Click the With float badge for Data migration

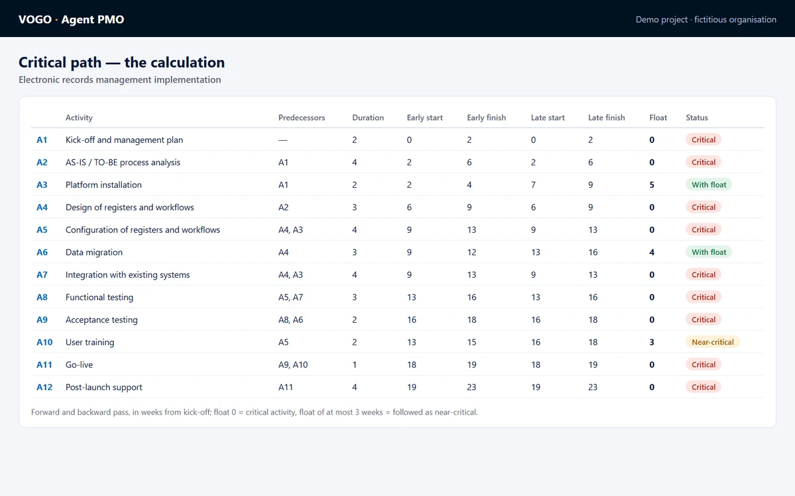(709, 252)
